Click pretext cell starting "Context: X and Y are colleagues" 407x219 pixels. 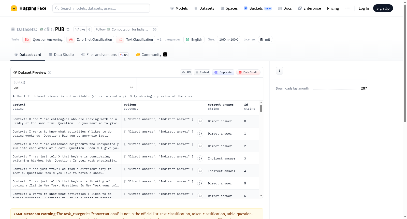coord(66,121)
